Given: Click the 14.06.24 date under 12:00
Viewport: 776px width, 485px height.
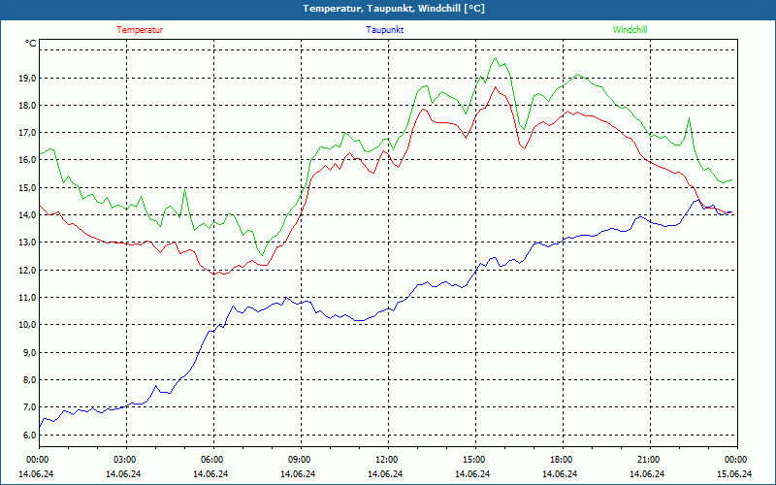Looking at the screenshot, I should pyautogui.click(x=385, y=473).
